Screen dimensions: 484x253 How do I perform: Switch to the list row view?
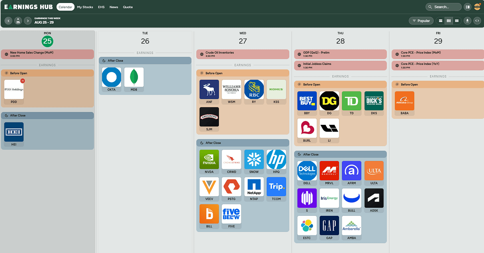441,21
